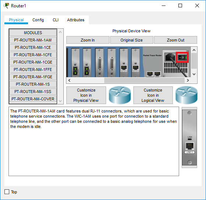The width and height of the screenshot is (206, 200).
Task: Click the second fiber module slot
Action: (x=87, y=63)
